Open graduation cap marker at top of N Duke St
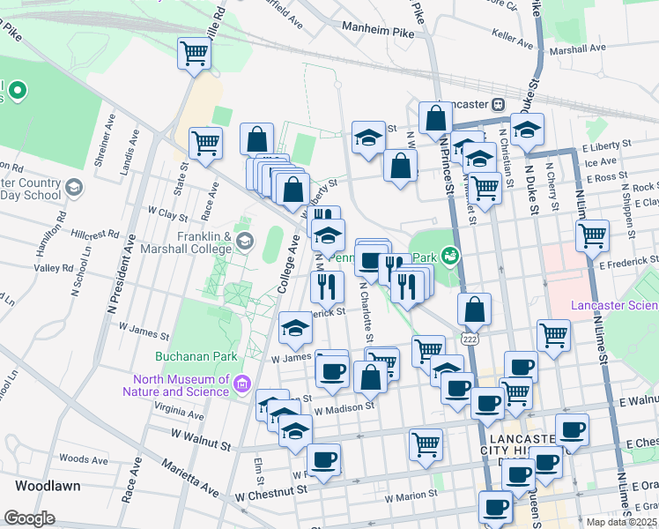 coord(528,130)
